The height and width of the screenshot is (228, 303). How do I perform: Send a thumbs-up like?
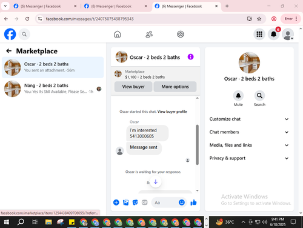click(193, 203)
